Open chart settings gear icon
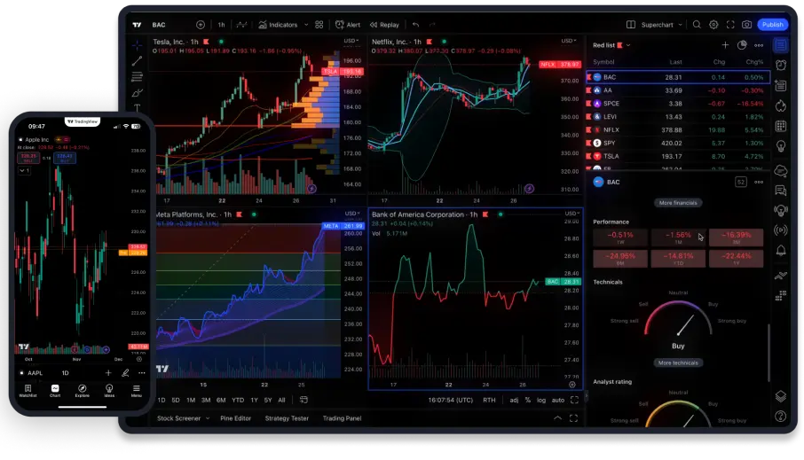 click(x=713, y=25)
